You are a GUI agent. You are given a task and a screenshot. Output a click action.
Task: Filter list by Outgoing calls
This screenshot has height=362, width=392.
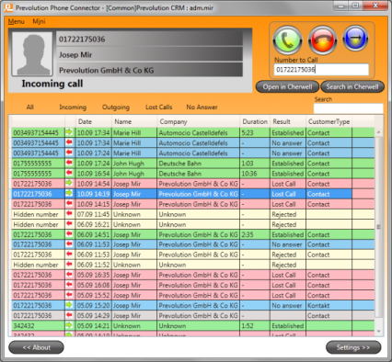coord(116,107)
